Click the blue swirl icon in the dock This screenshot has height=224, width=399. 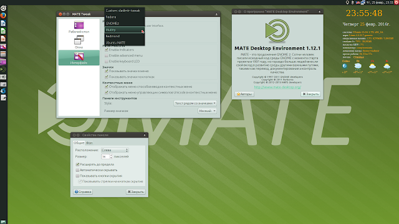coord(3,91)
